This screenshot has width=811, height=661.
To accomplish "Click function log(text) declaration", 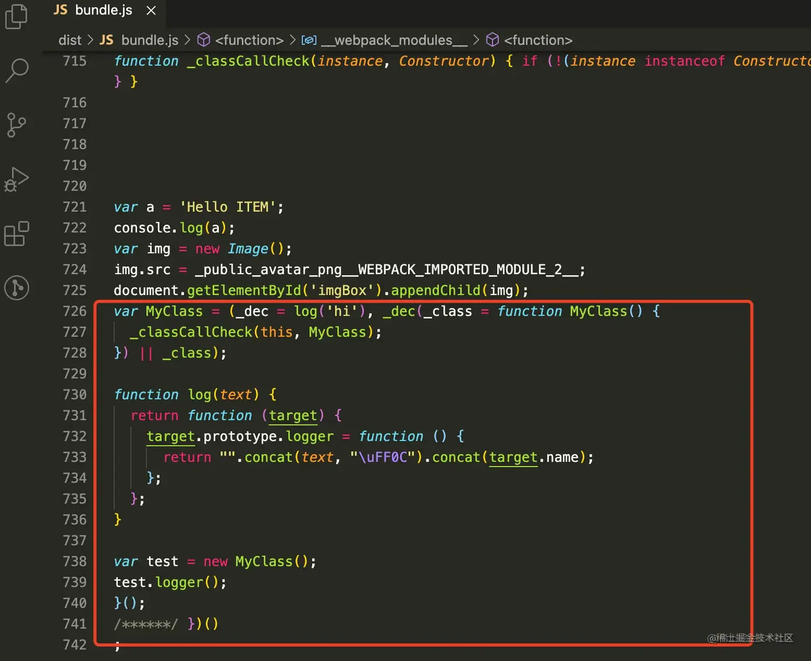I will coord(187,394).
